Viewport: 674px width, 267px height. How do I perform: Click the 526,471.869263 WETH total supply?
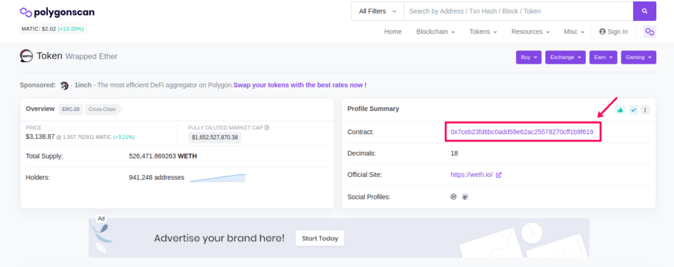coord(163,156)
